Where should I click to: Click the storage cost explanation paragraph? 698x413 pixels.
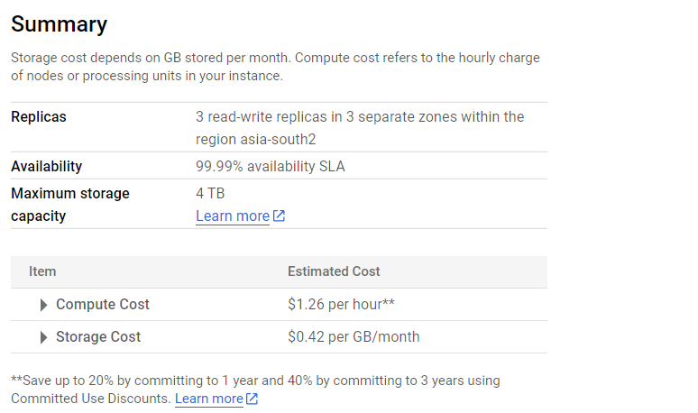[x=275, y=67]
